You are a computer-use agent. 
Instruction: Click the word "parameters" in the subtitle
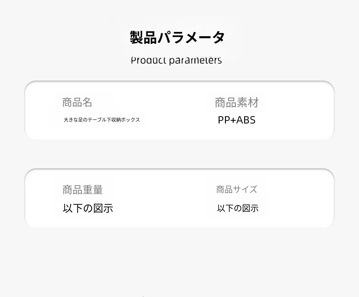tap(195, 60)
